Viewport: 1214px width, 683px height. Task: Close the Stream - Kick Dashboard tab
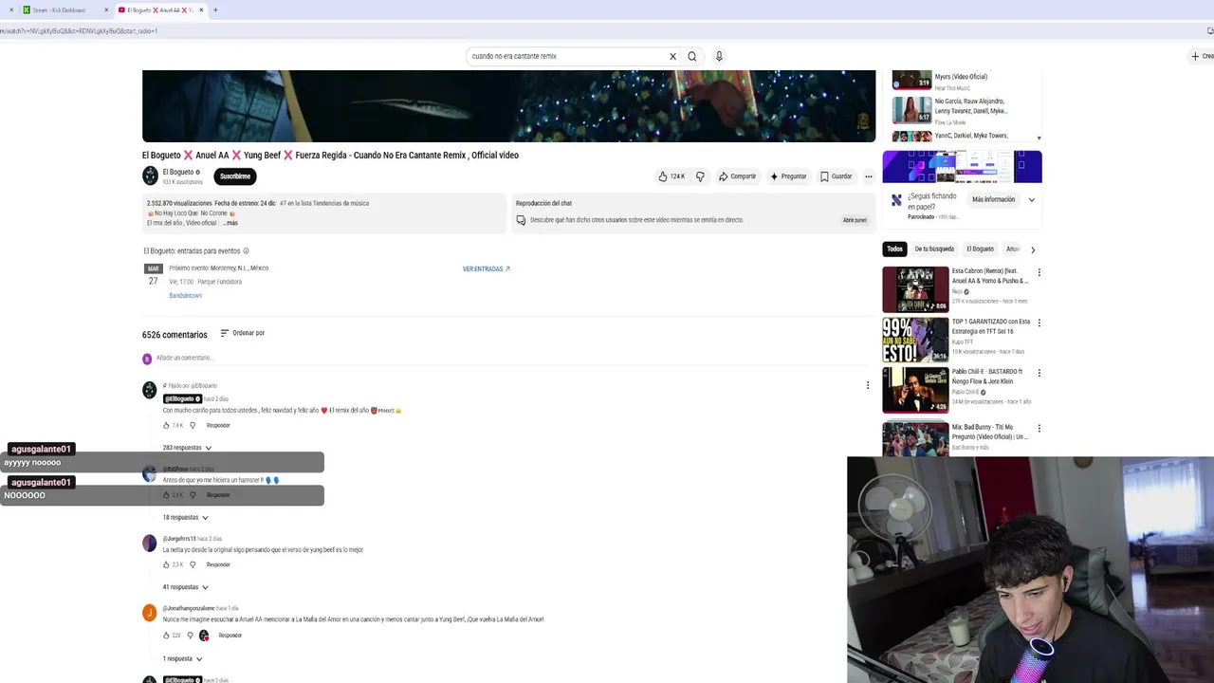coord(106,10)
